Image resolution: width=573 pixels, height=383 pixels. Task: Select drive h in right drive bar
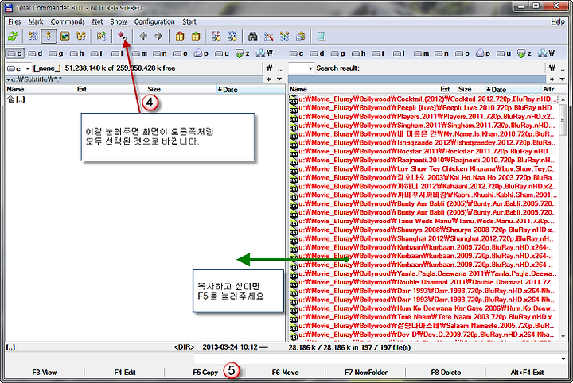358,53
